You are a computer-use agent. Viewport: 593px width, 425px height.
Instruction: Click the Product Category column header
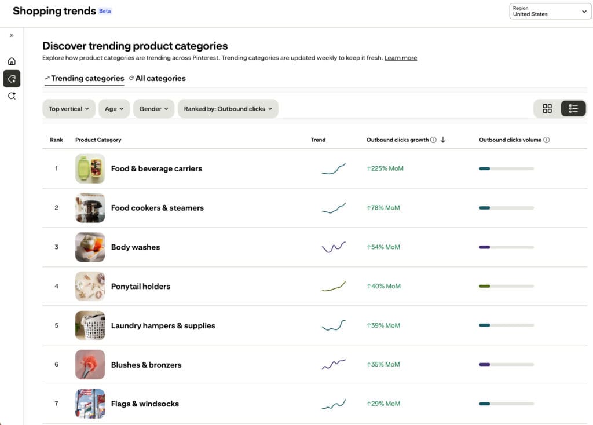(x=98, y=140)
